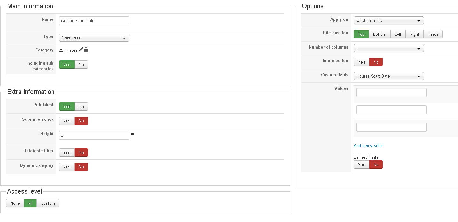Choose Custom access level

pos(48,203)
